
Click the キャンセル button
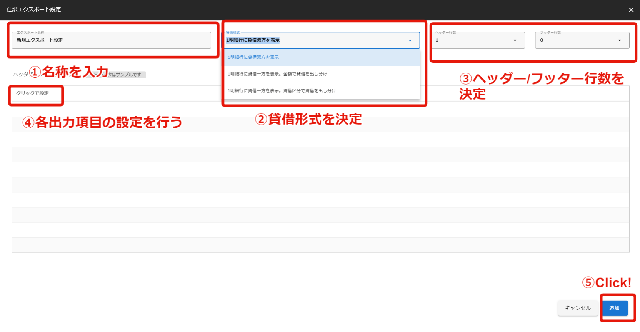click(578, 308)
